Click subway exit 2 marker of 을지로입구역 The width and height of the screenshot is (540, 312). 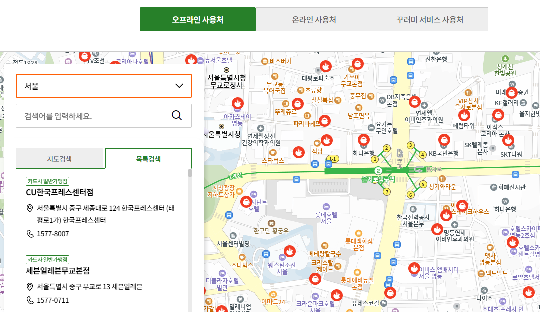[386, 148]
